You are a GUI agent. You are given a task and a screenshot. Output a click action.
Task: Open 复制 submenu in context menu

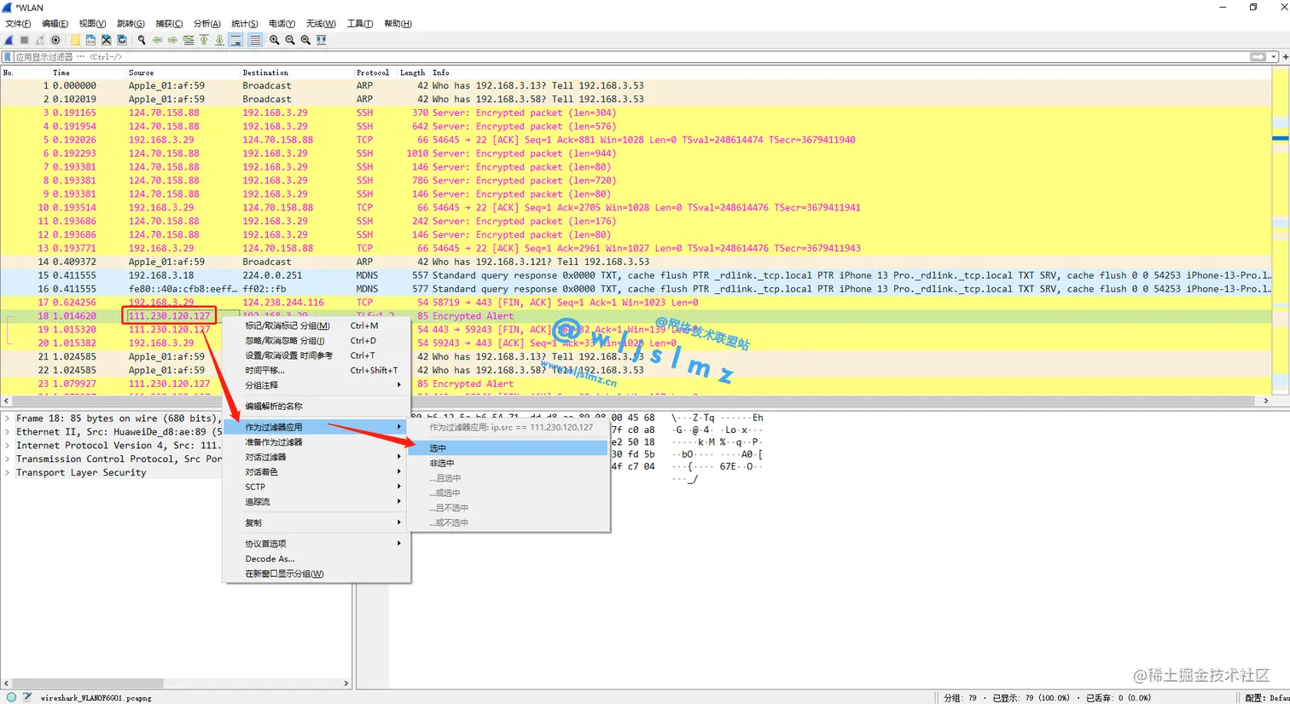[316, 523]
